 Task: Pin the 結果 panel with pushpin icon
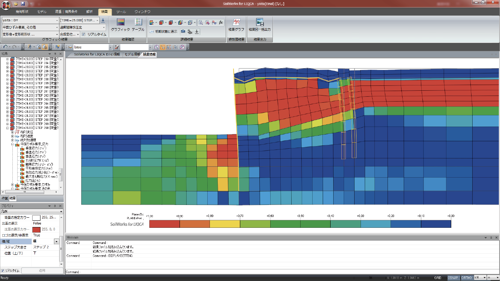pyautogui.click(x=55, y=54)
